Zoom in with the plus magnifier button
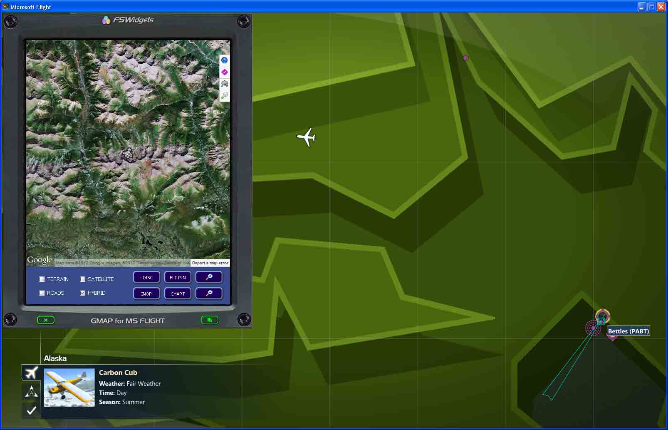Screen dimensions: 668x430 (x=209, y=277)
